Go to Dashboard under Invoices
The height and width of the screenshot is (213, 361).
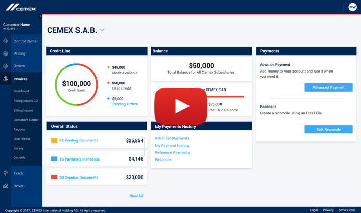[21, 91]
